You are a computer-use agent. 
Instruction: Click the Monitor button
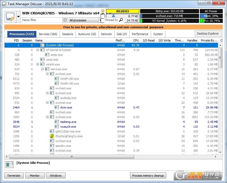coord(35,176)
